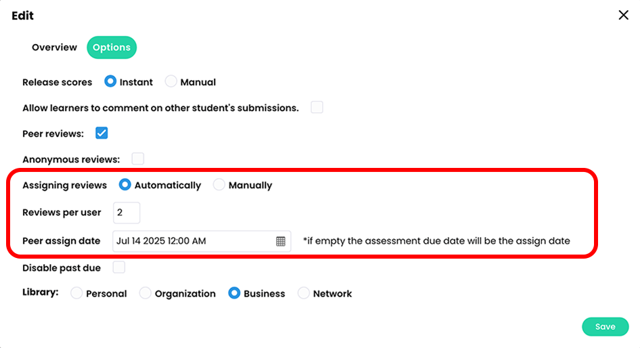640x348 pixels.
Task: Choose Manually for assigning reviews
Action: tap(219, 185)
